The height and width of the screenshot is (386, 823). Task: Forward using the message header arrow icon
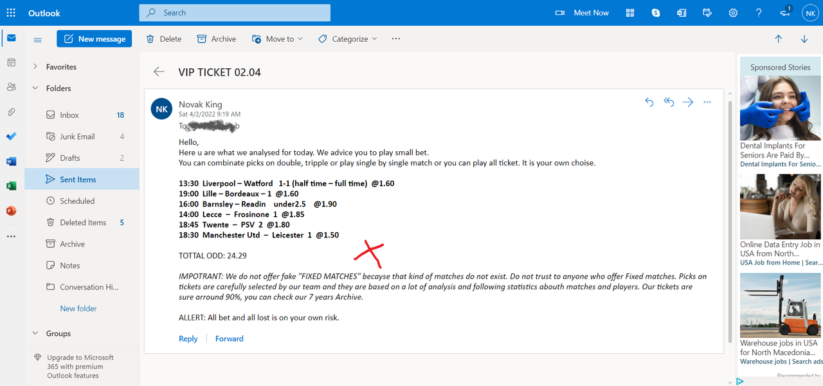pos(688,102)
